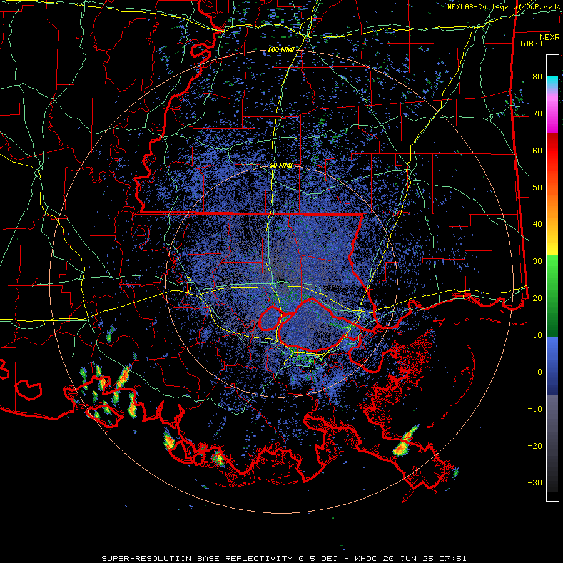Click the [dBZ] units label

click(531, 44)
